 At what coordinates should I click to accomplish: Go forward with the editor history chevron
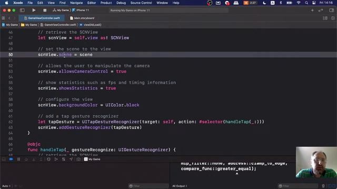[x=15, y=18]
